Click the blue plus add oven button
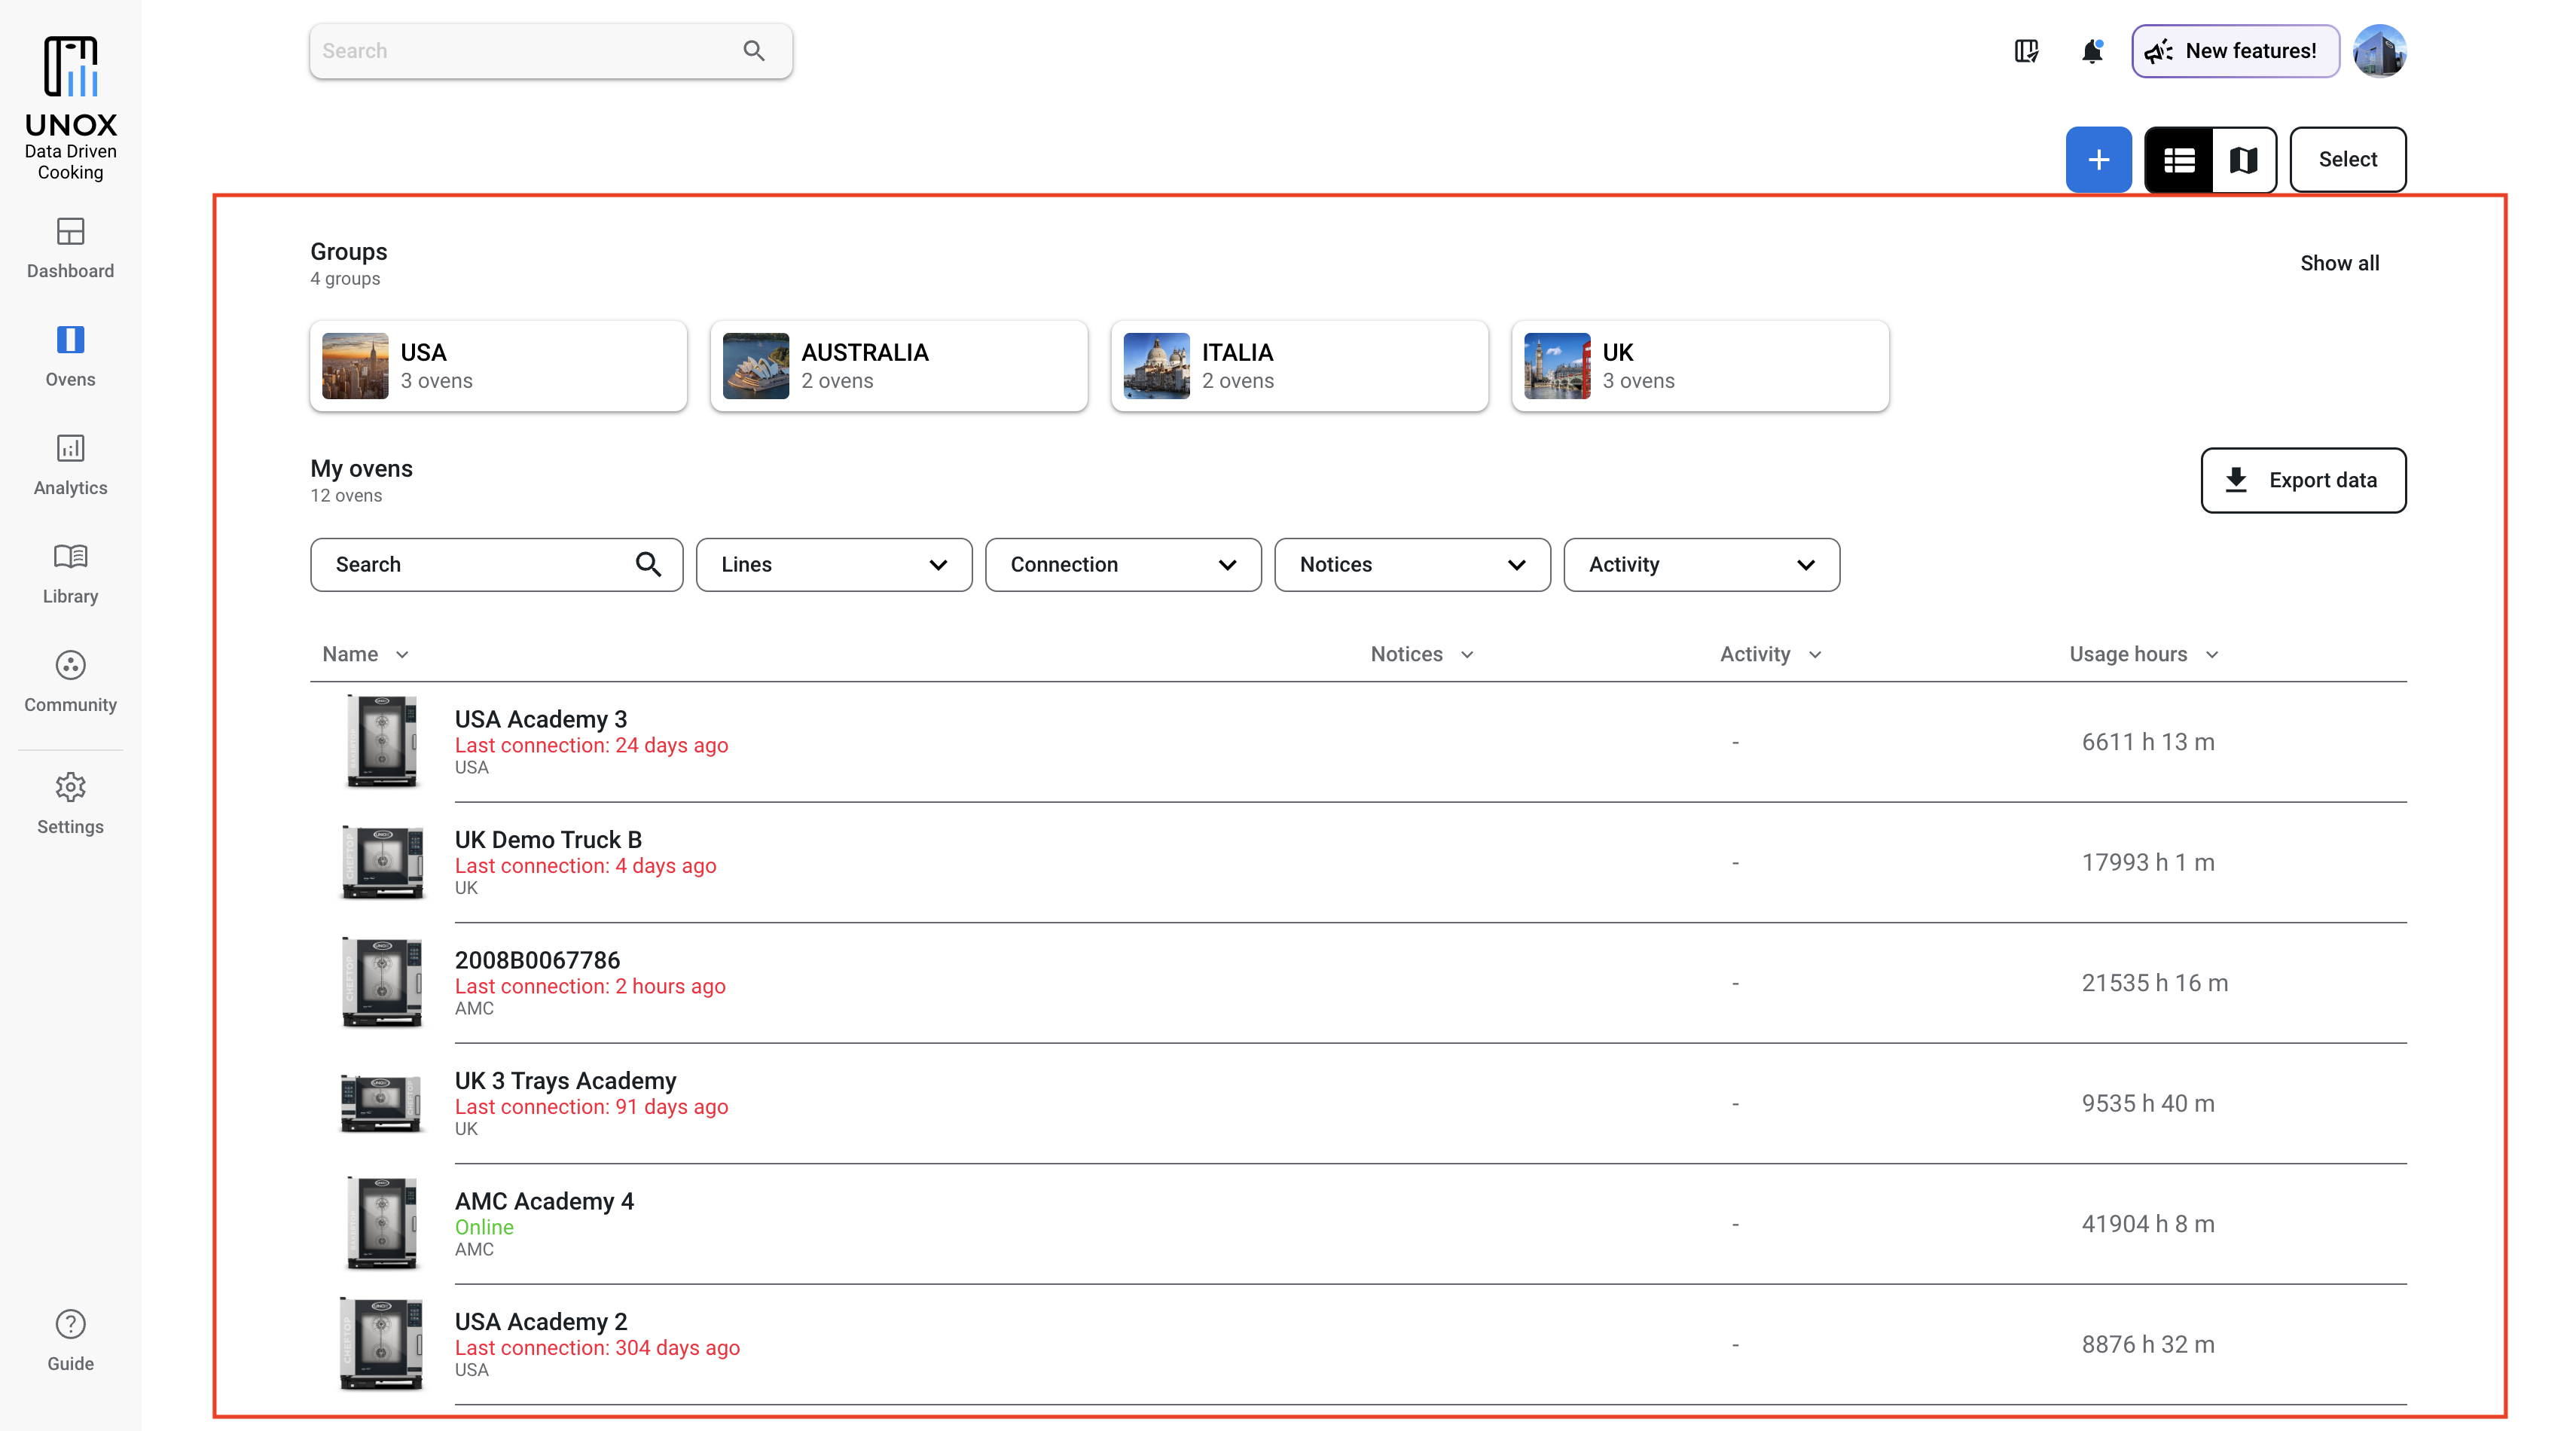2576x1431 pixels. click(x=2098, y=160)
